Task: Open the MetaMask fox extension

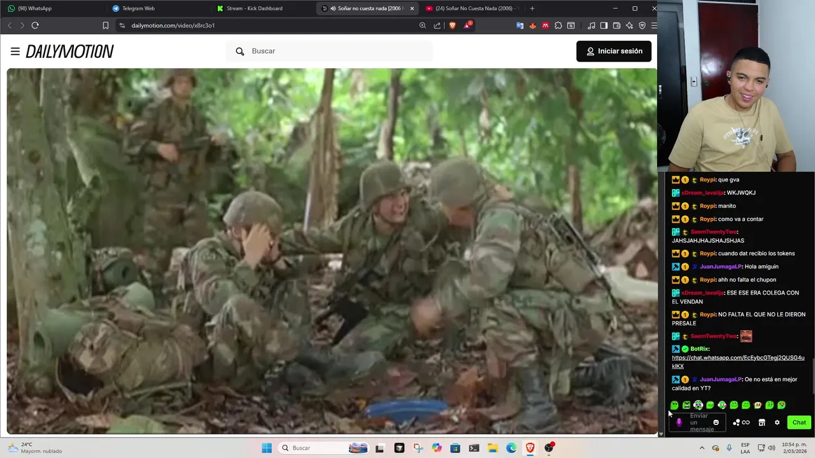Action: point(533,25)
